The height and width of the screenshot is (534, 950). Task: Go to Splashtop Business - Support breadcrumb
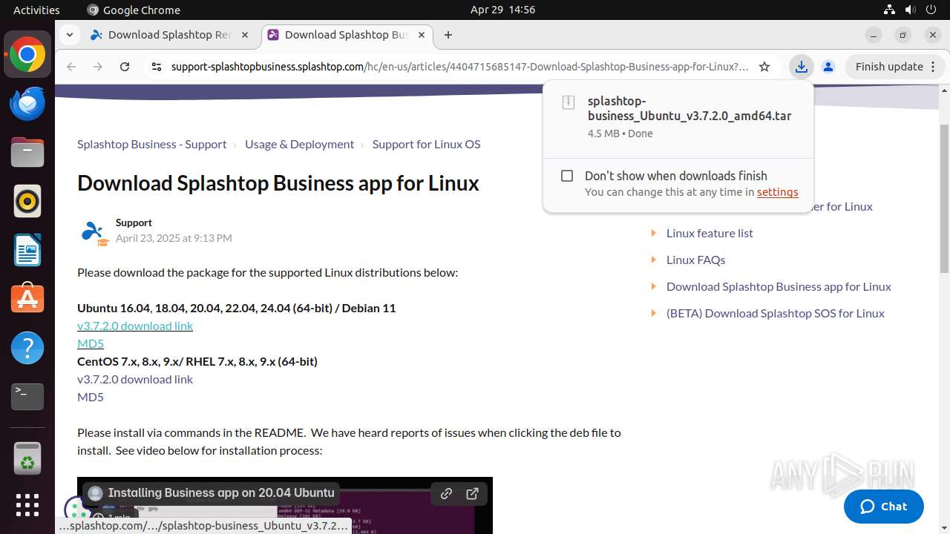tap(152, 144)
